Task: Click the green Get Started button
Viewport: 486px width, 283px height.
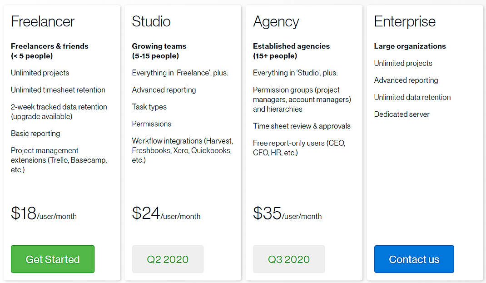Action: [x=52, y=259]
